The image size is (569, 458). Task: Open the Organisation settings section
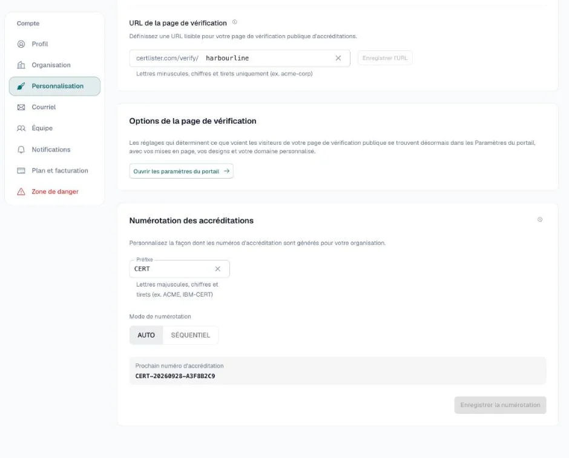coord(55,65)
